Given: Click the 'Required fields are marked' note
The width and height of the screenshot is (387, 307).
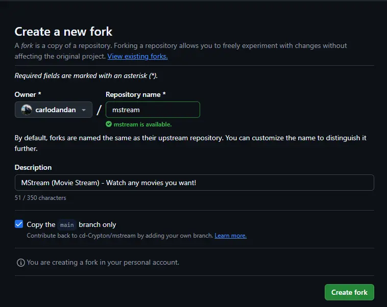Looking at the screenshot, I should click(x=86, y=75).
